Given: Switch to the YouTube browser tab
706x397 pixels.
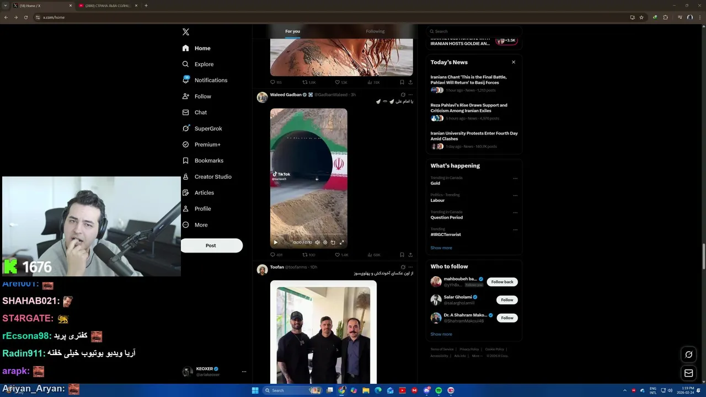Looking at the screenshot, I should [x=108, y=6].
